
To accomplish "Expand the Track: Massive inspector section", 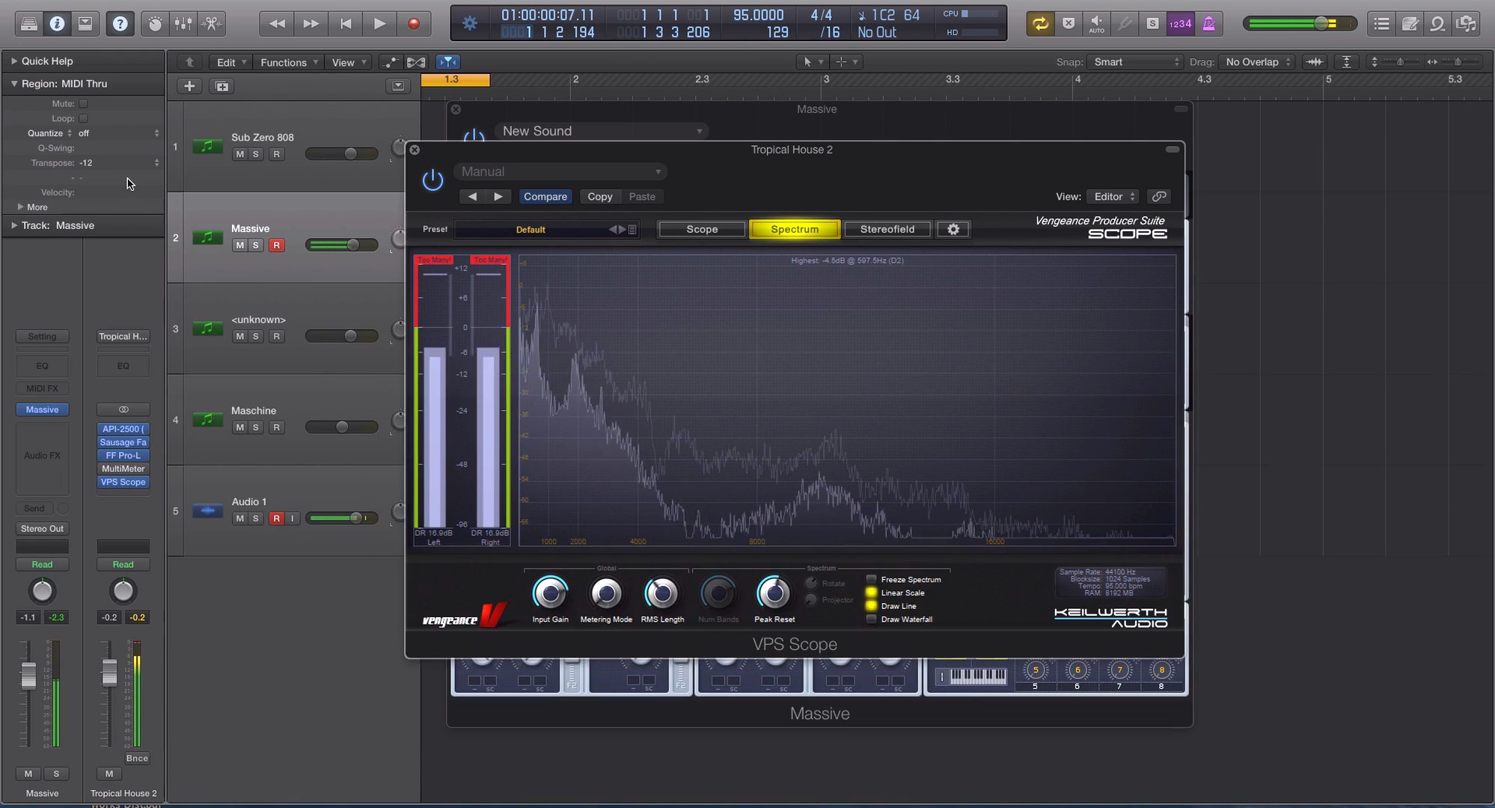I will point(14,225).
